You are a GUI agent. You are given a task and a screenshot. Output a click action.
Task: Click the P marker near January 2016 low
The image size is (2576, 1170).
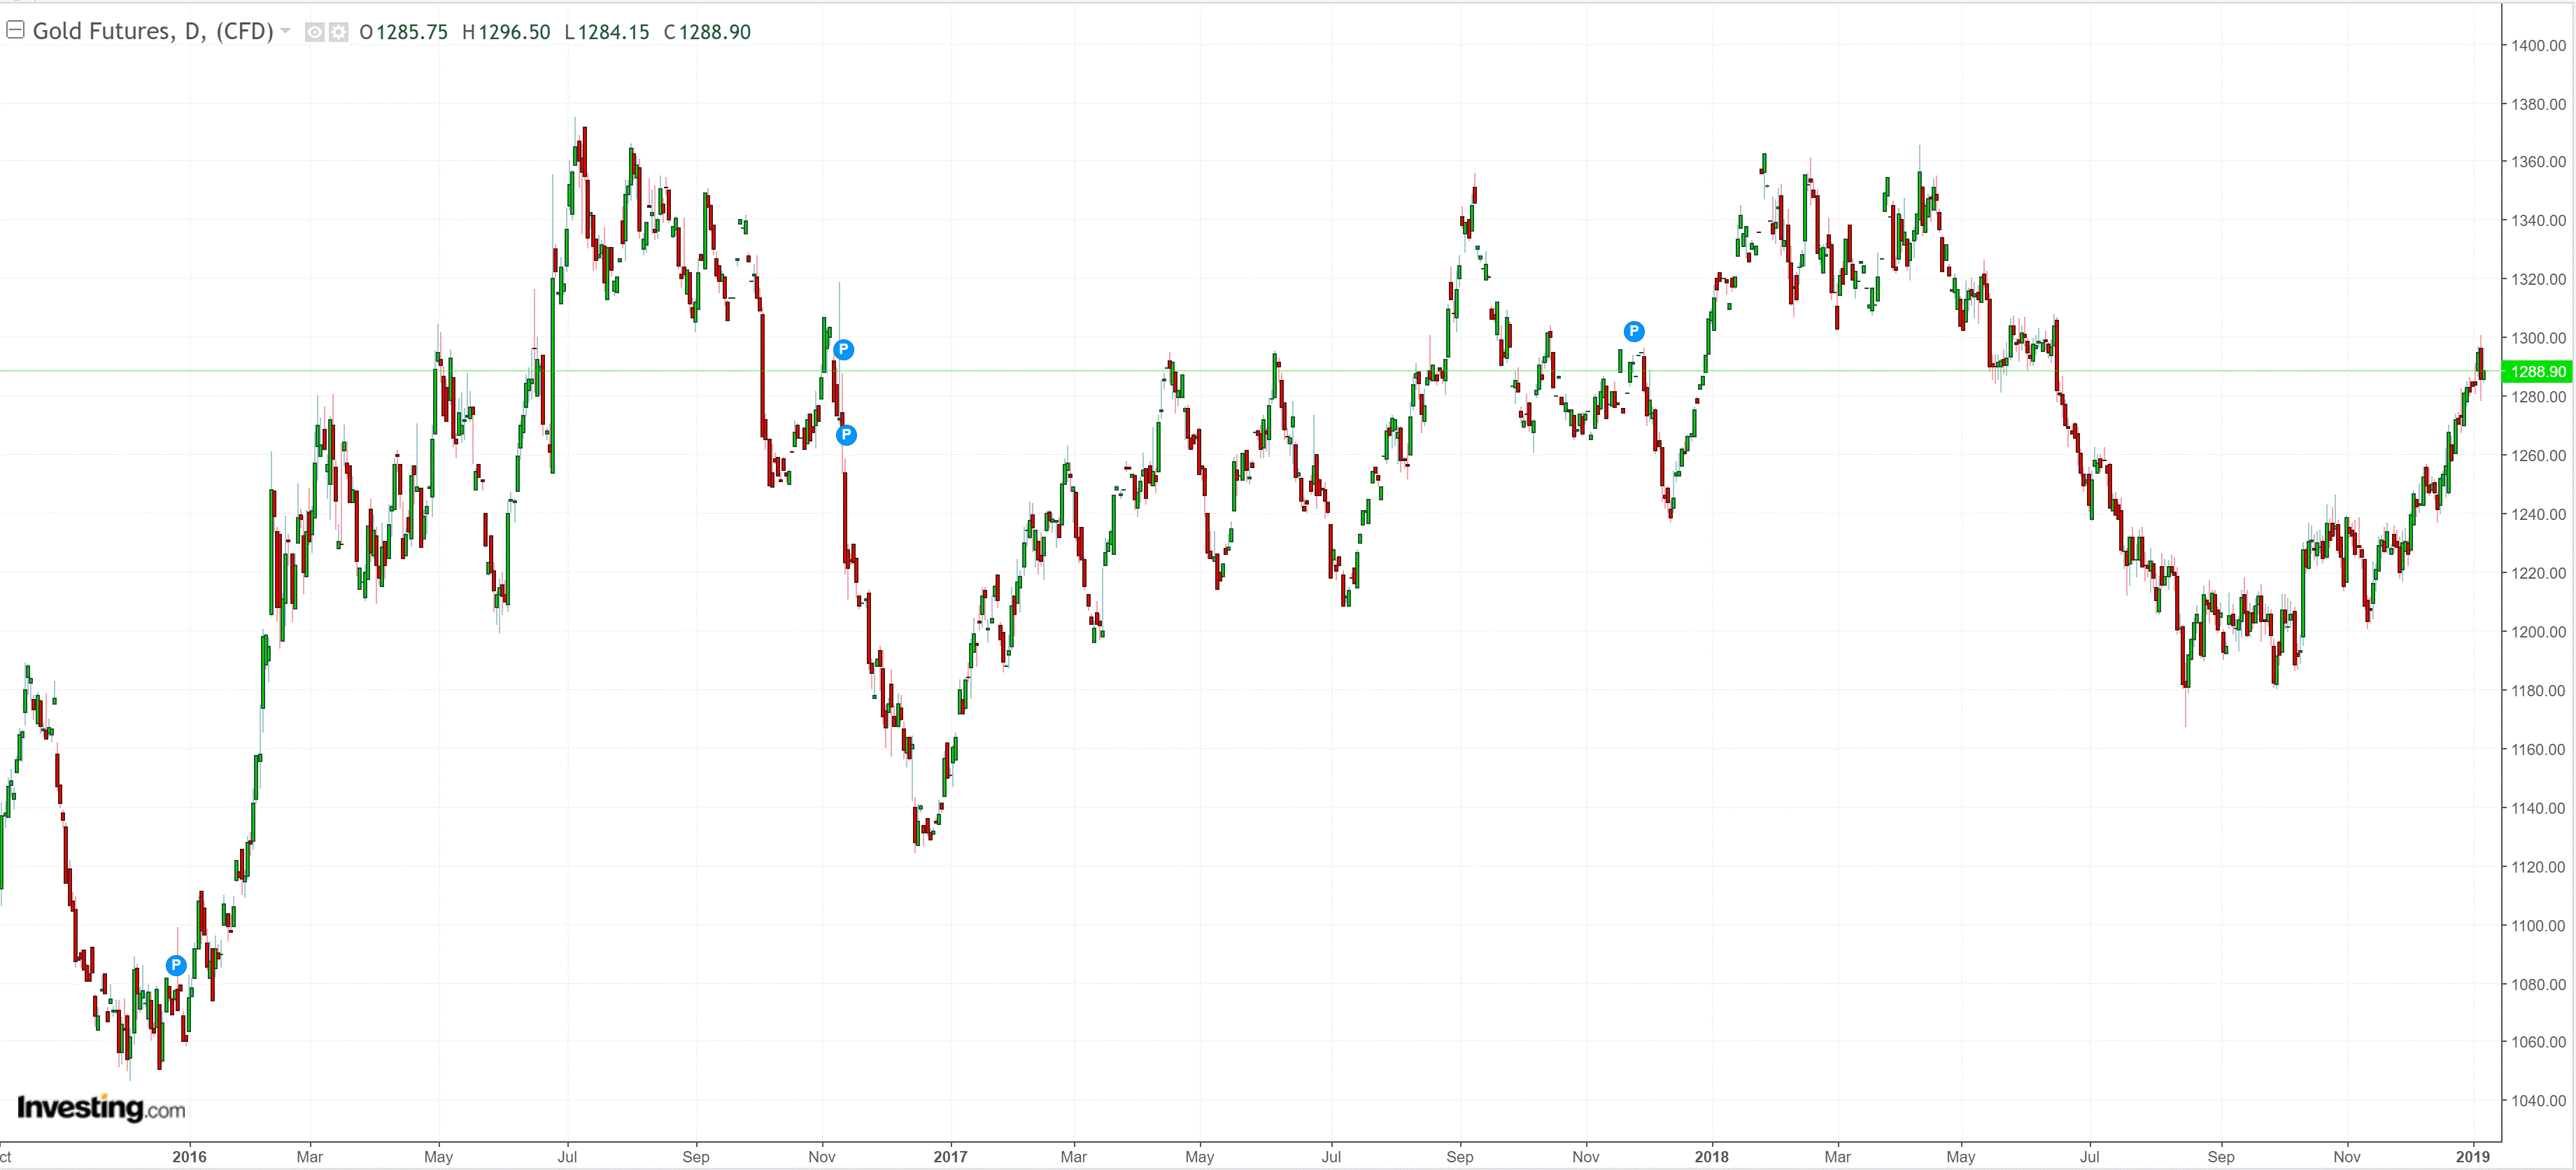pyautogui.click(x=176, y=965)
